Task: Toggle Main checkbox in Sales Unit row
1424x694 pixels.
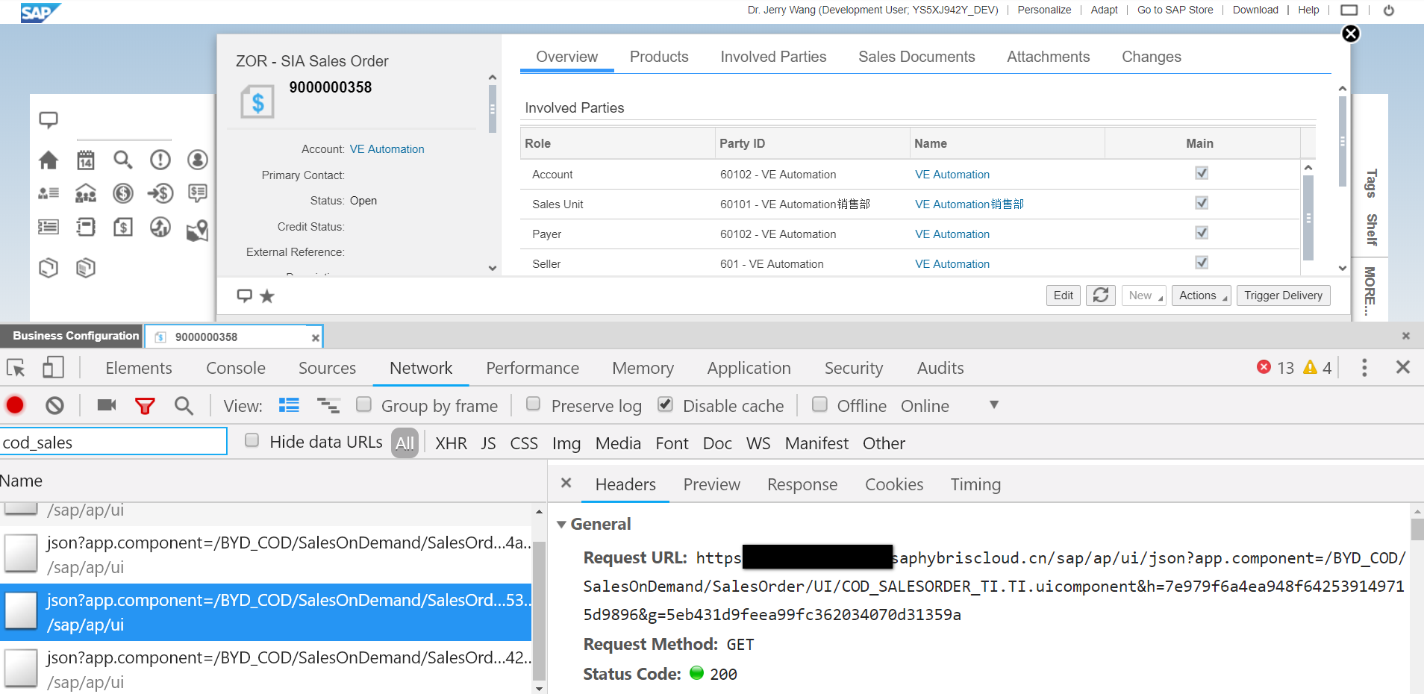Action: (1202, 203)
